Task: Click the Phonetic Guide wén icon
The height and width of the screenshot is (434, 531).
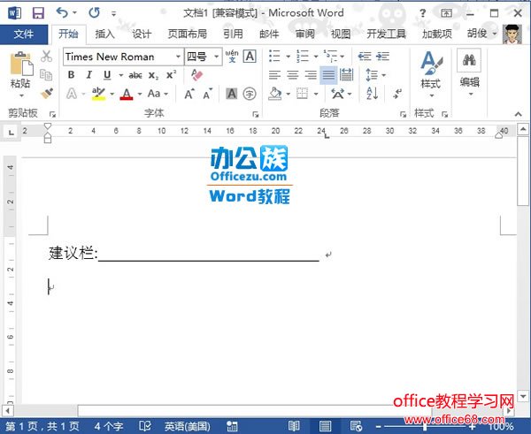Action: (x=232, y=57)
